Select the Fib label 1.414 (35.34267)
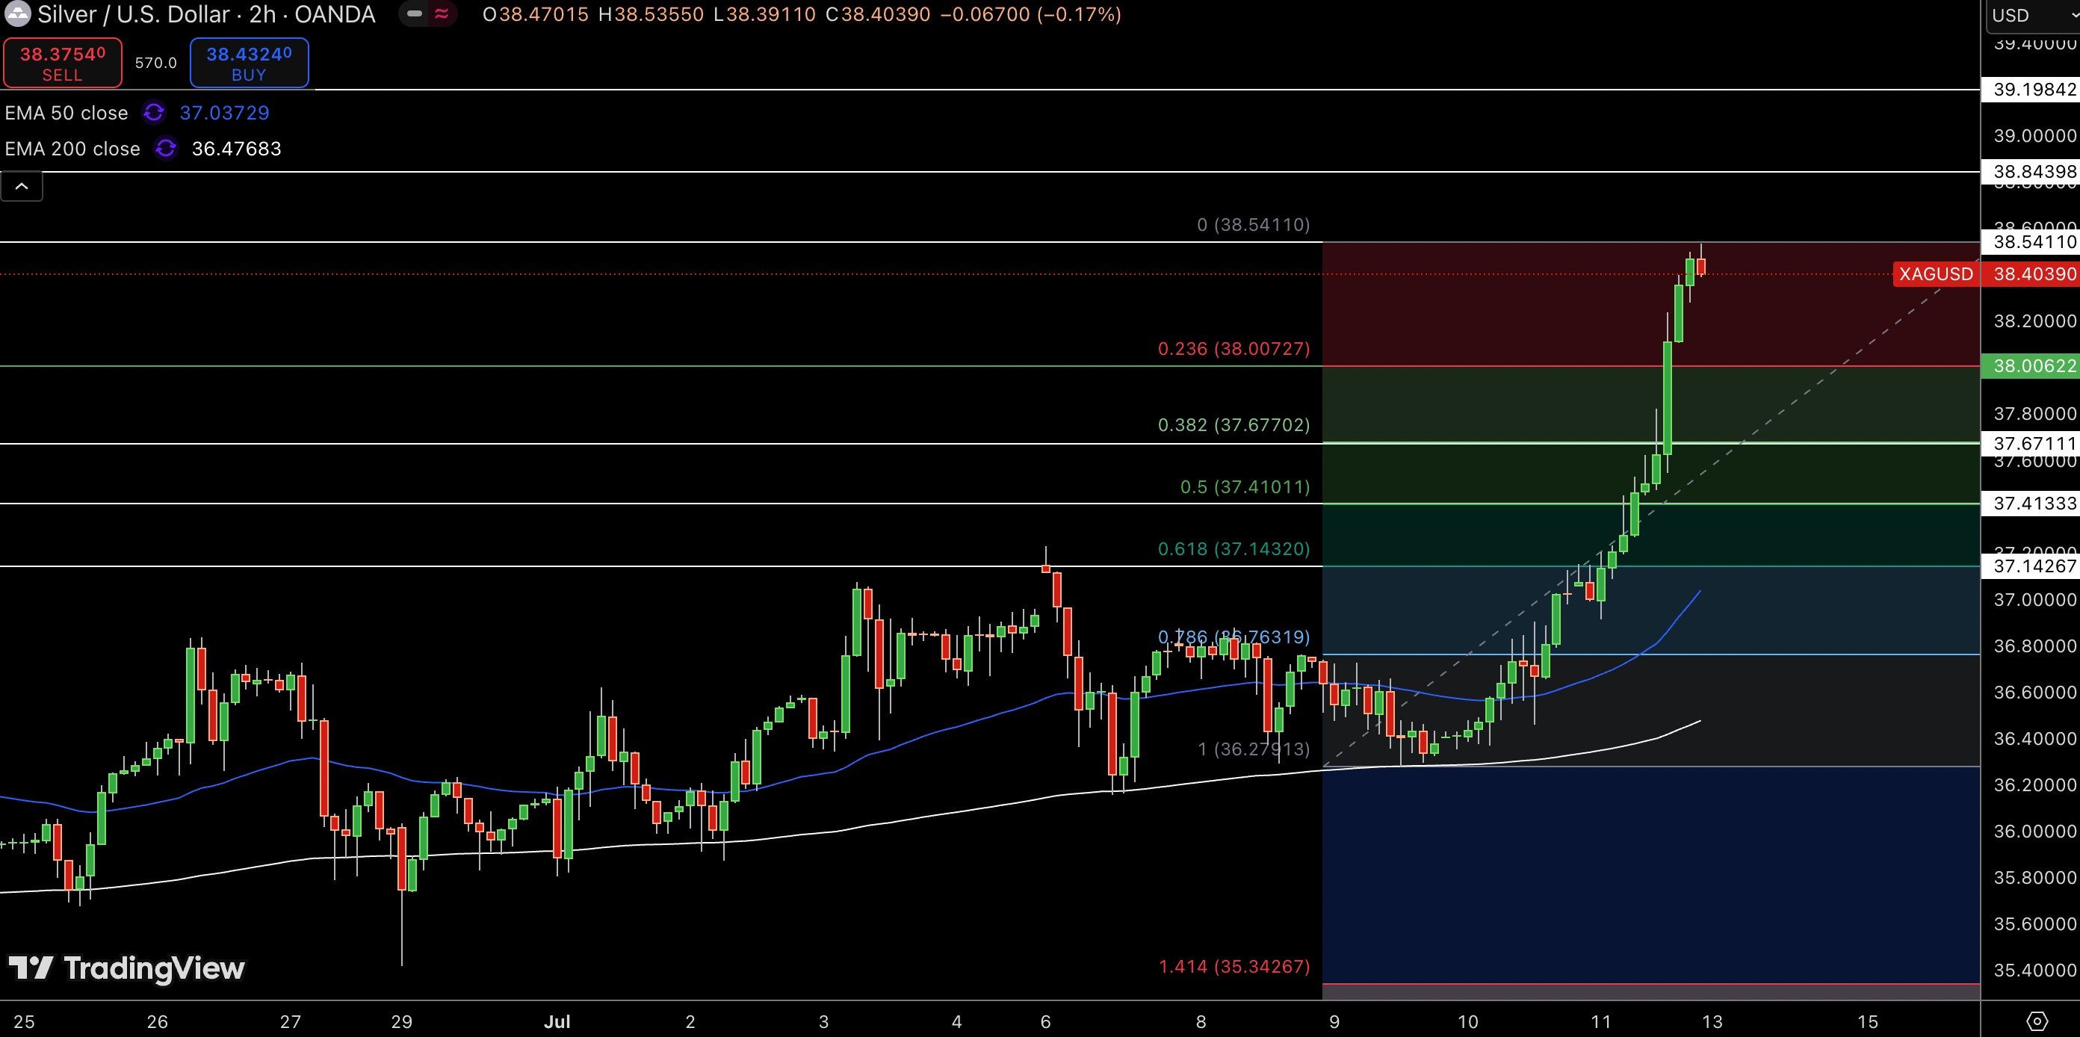 pos(1234,966)
